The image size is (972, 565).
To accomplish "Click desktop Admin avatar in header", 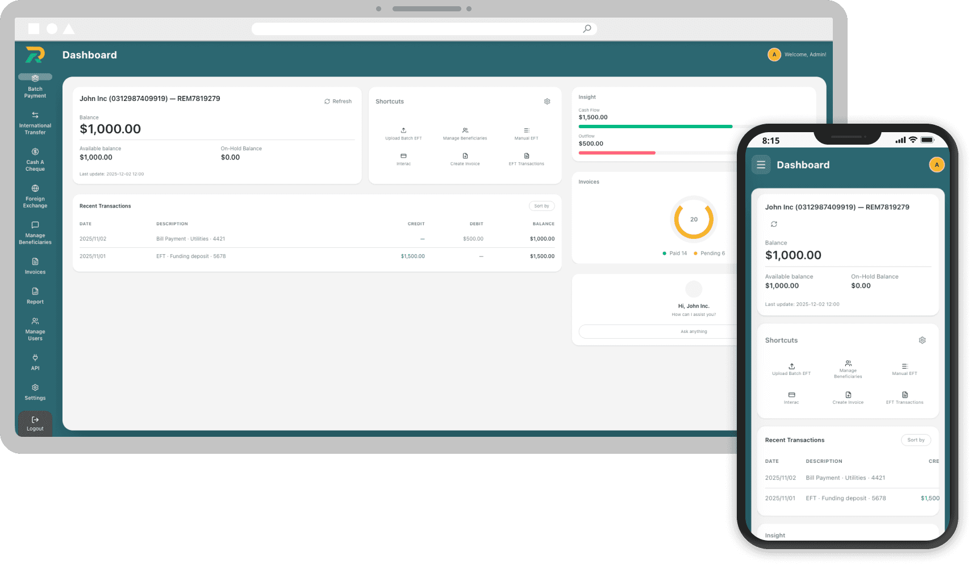I will (774, 54).
